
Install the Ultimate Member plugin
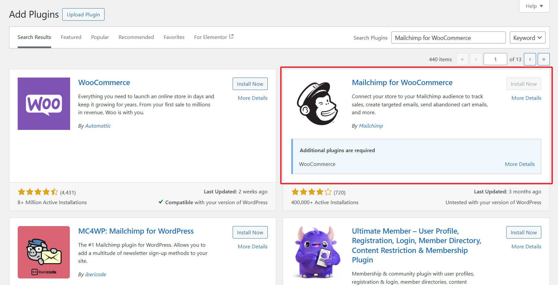click(523, 232)
